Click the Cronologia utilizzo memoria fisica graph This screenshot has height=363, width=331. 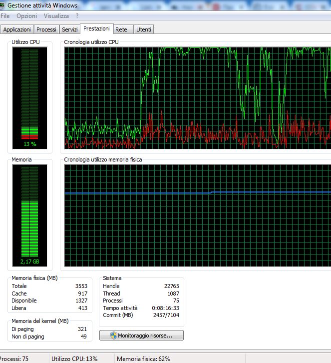pos(197,215)
